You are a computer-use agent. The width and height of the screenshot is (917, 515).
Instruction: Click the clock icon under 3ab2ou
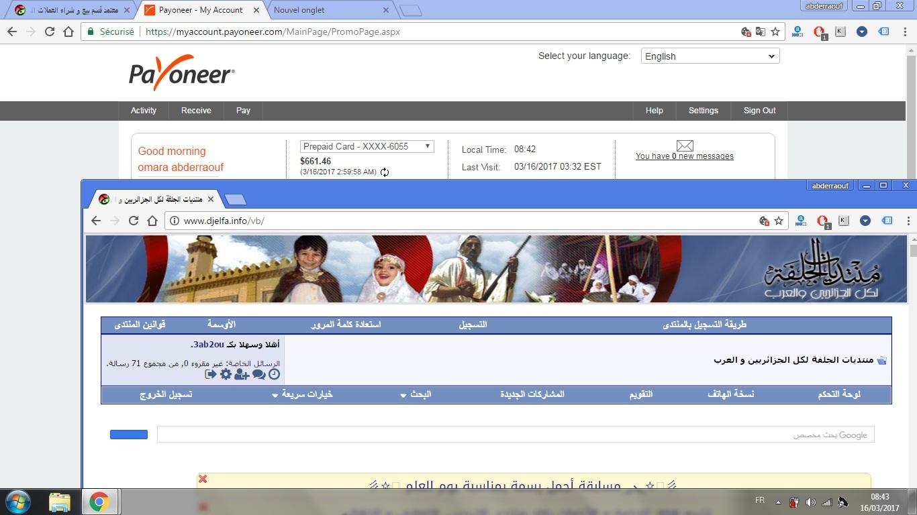[x=274, y=374]
